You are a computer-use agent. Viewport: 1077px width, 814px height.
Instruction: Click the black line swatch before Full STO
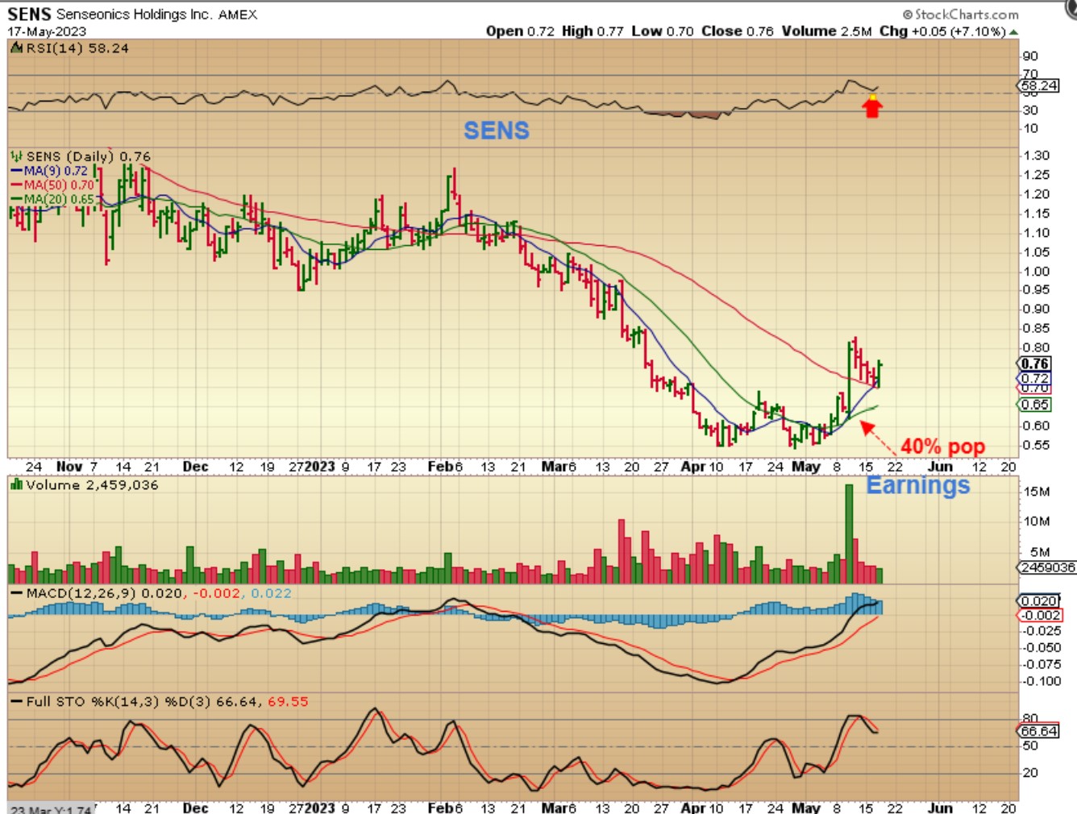pyautogui.click(x=16, y=702)
